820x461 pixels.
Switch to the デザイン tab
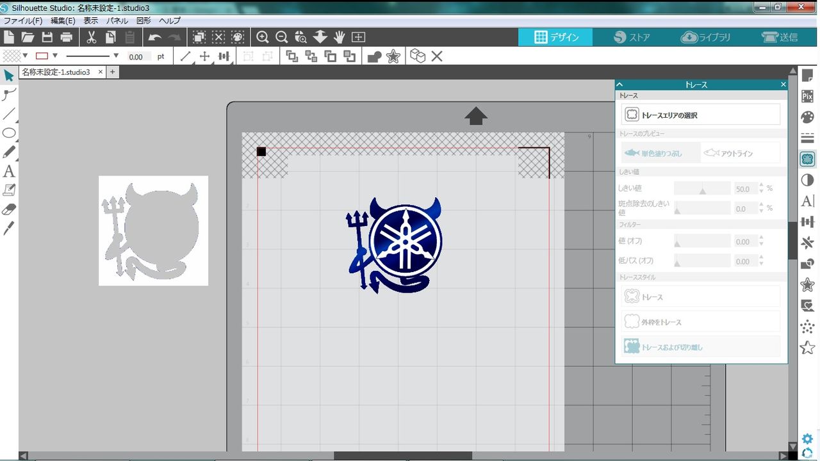pos(555,37)
